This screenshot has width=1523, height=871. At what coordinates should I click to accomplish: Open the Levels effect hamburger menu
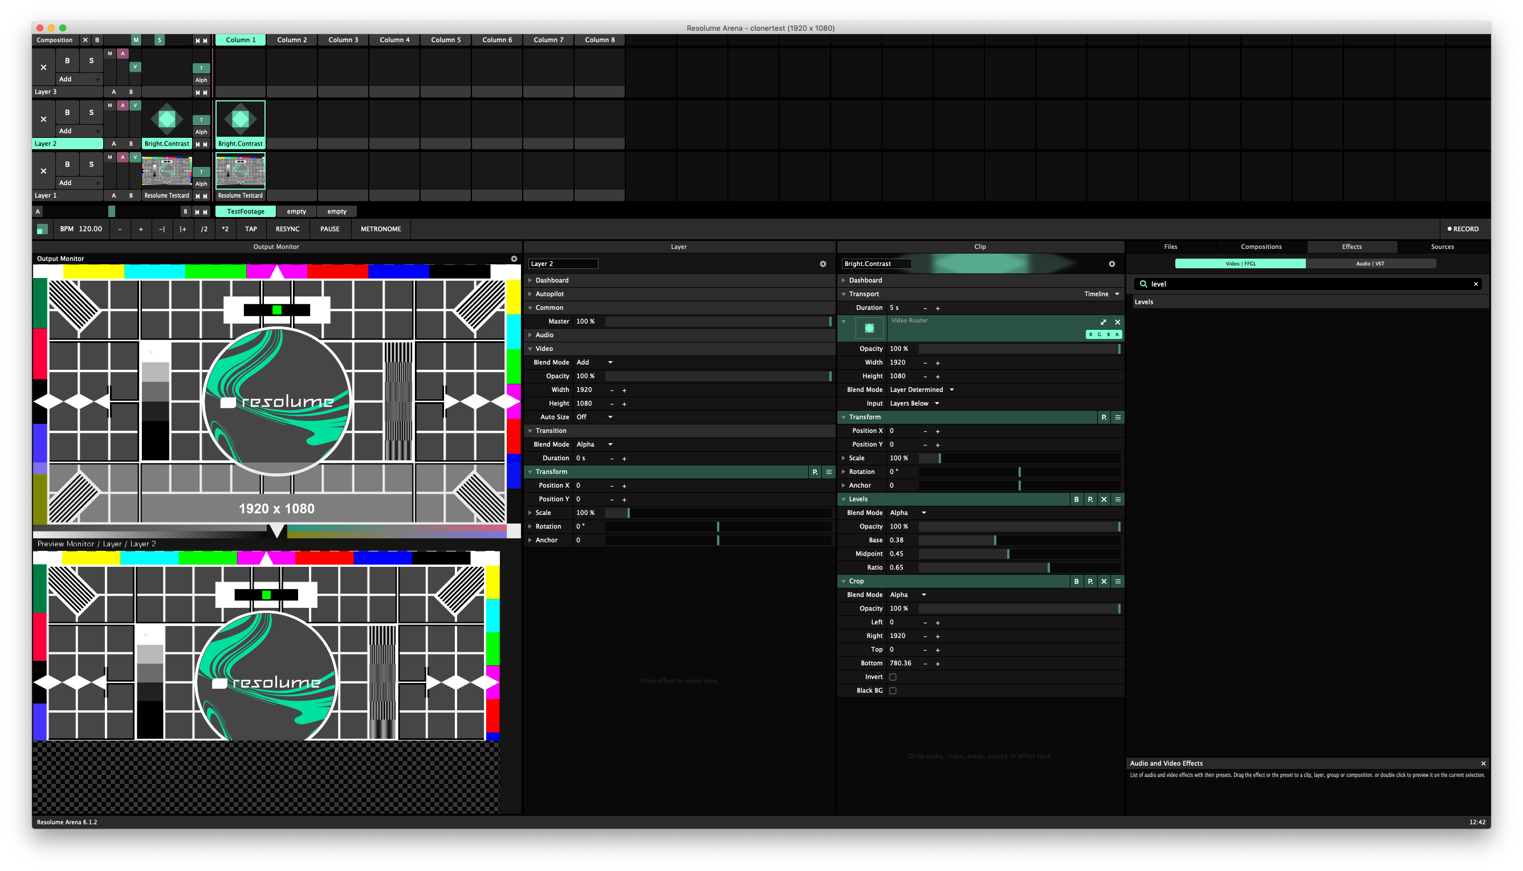[1117, 499]
